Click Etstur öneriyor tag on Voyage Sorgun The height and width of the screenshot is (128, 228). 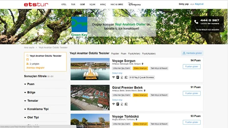click(140, 68)
